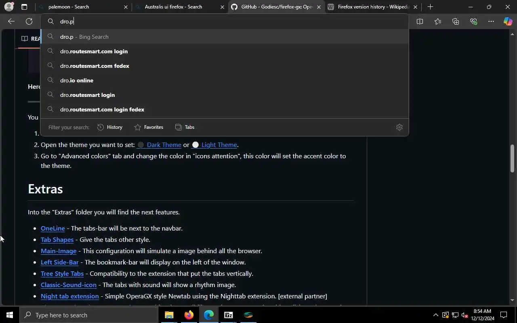Open the Favorites star toolbar icon

coord(438,21)
